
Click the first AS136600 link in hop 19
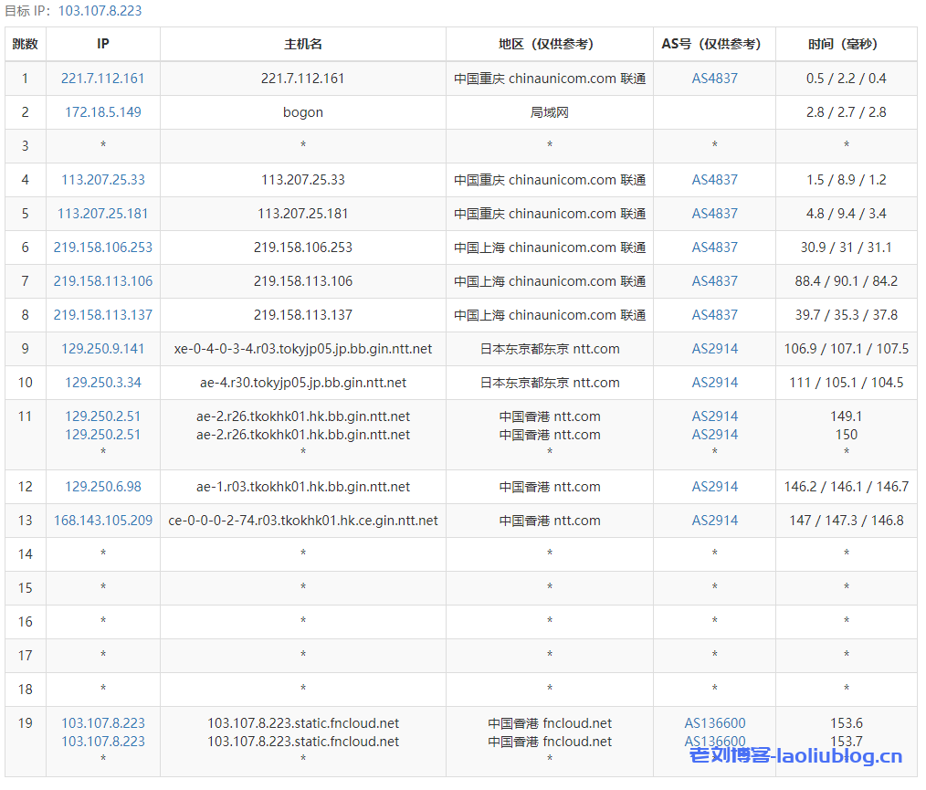click(x=714, y=723)
